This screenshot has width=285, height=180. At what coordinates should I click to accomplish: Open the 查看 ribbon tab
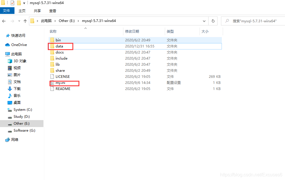(53, 11)
